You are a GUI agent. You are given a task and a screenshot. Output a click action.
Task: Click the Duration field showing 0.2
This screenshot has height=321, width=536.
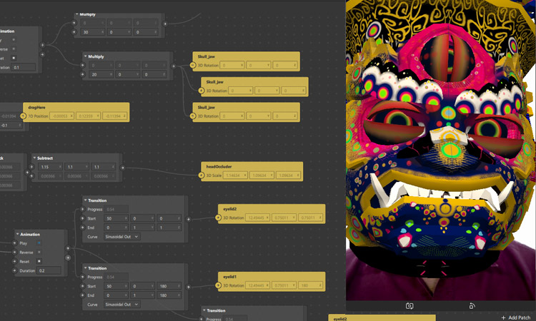click(x=49, y=270)
